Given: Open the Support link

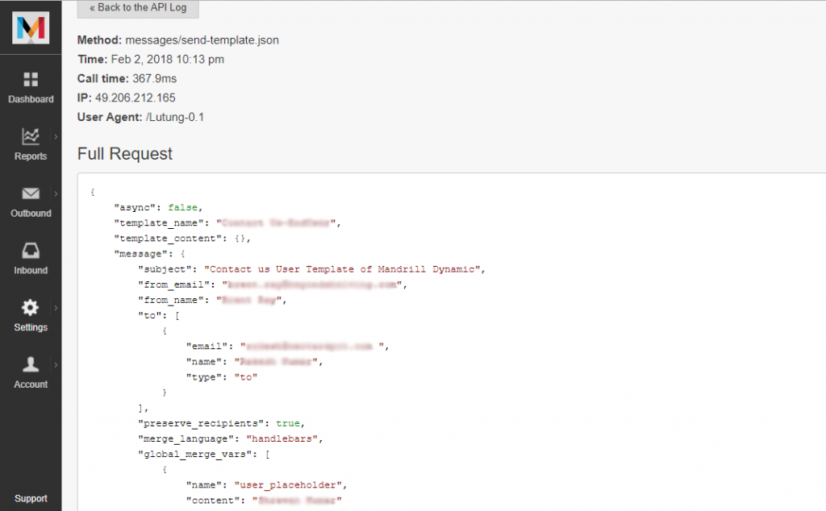Looking at the screenshot, I should click(x=31, y=498).
